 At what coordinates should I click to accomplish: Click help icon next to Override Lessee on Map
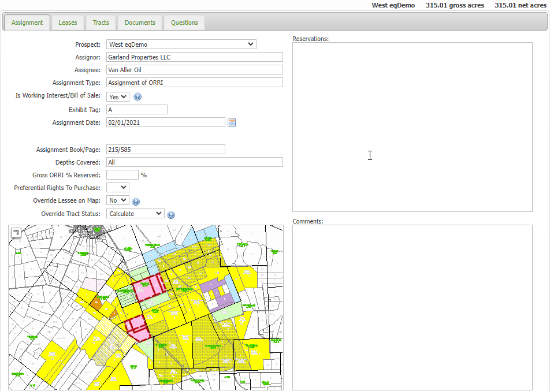point(136,202)
